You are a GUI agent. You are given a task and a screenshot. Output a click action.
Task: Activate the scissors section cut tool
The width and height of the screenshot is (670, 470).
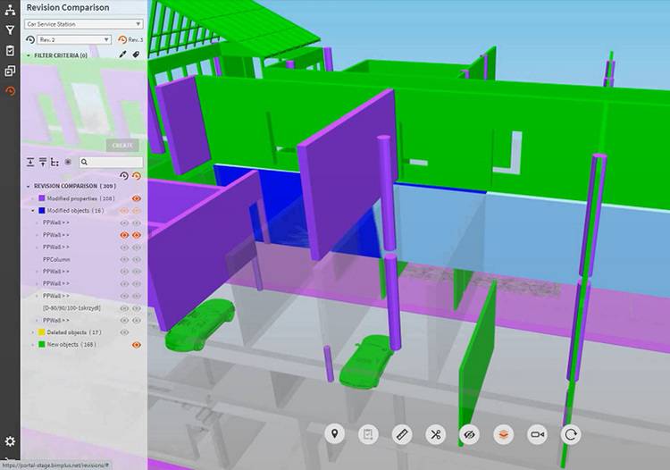click(x=435, y=435)
